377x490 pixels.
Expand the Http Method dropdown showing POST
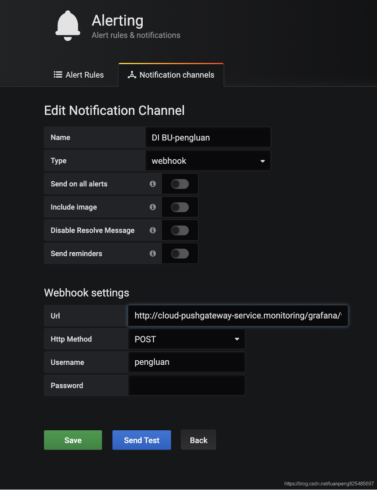click(x=187, y=339)
